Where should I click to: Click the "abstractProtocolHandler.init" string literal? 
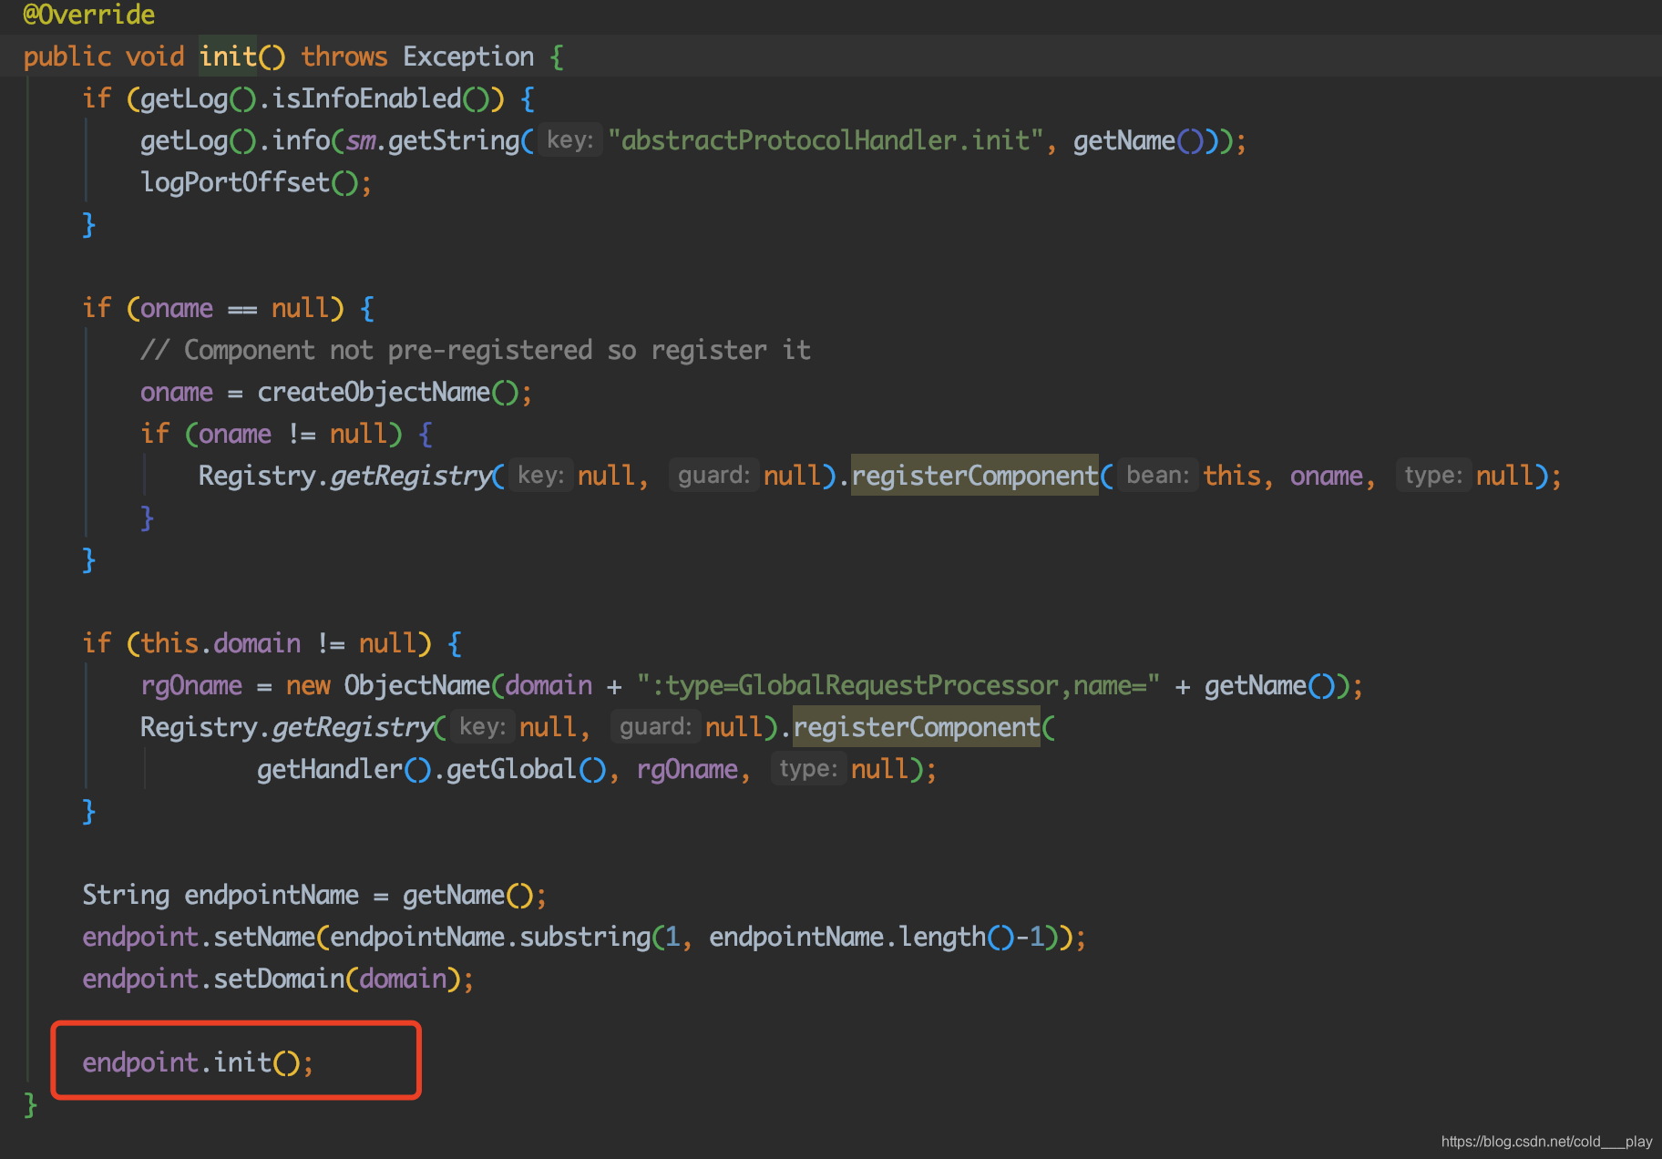pos(826,140)
